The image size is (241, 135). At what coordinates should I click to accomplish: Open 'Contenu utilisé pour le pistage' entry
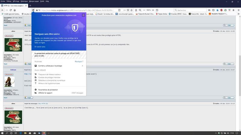click(59, 66)
